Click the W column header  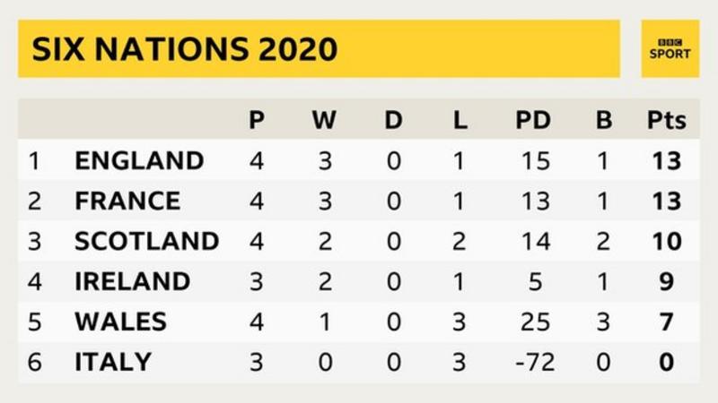324,120
